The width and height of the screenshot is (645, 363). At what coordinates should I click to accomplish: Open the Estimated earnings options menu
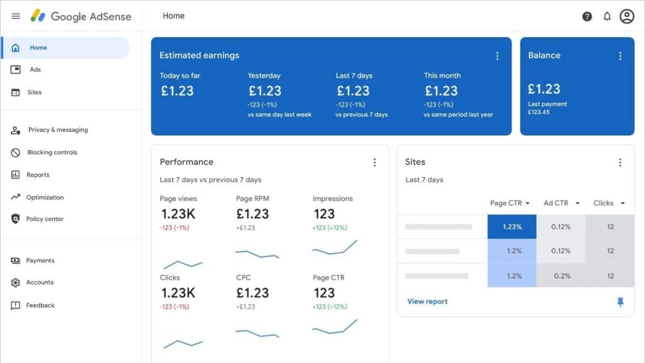(498, 55)
